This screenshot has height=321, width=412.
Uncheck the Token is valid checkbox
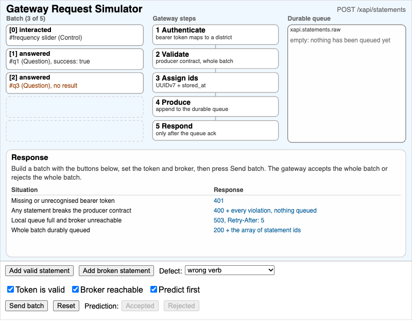(x=10, y=290)
